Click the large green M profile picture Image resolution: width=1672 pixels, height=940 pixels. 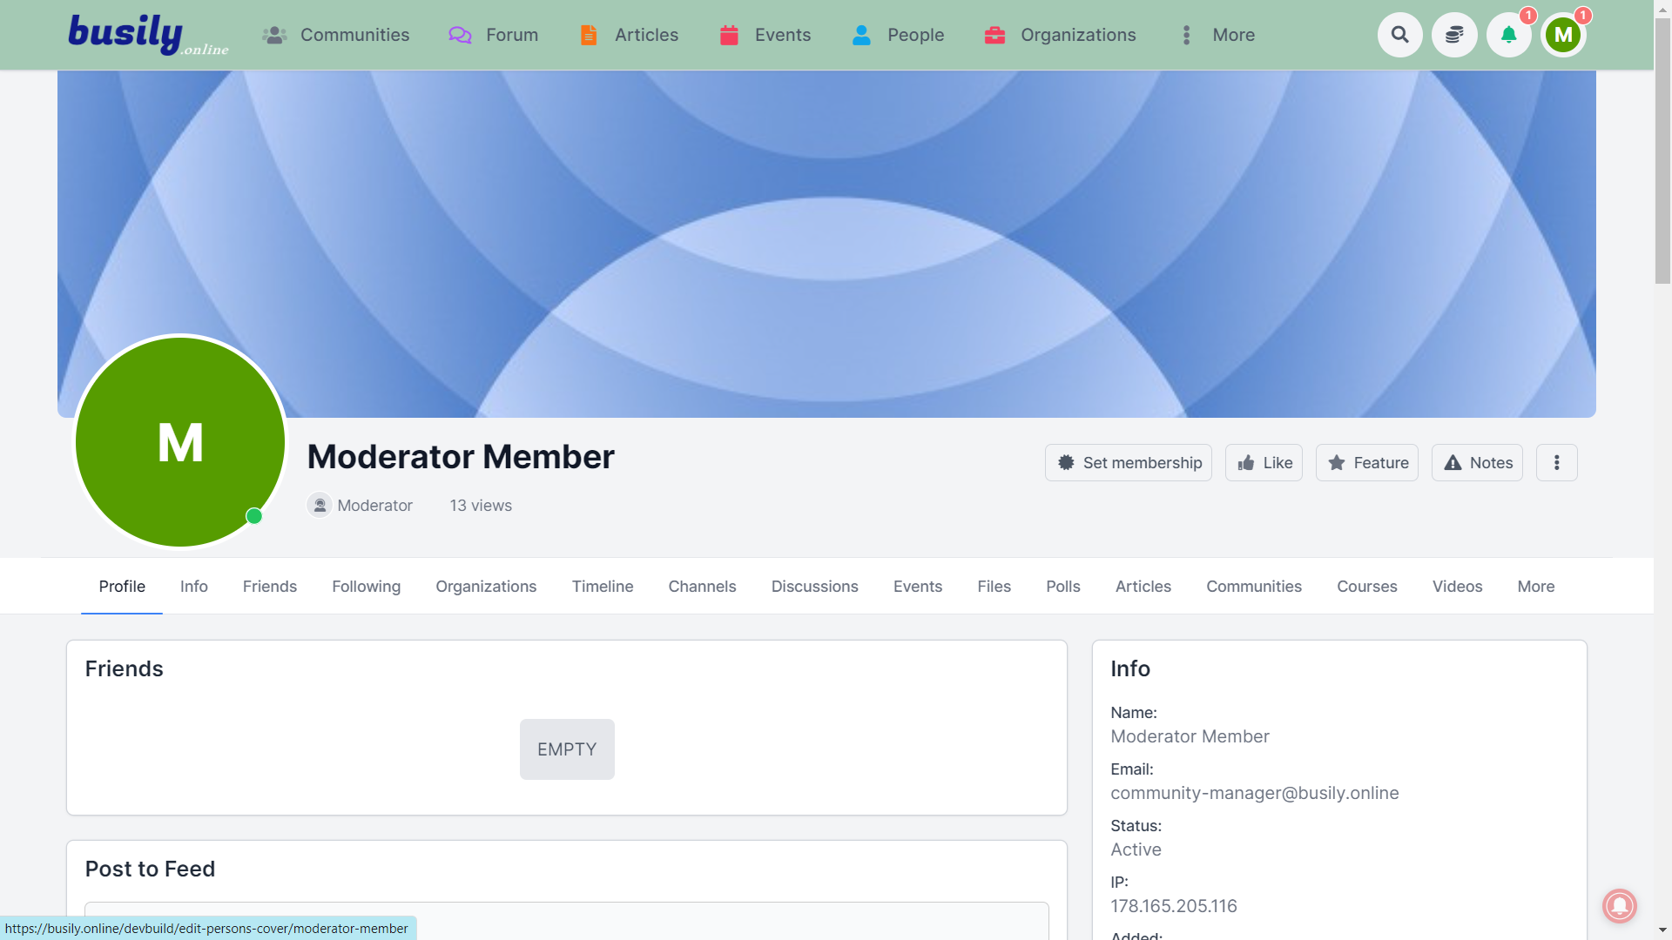[180, 441]
